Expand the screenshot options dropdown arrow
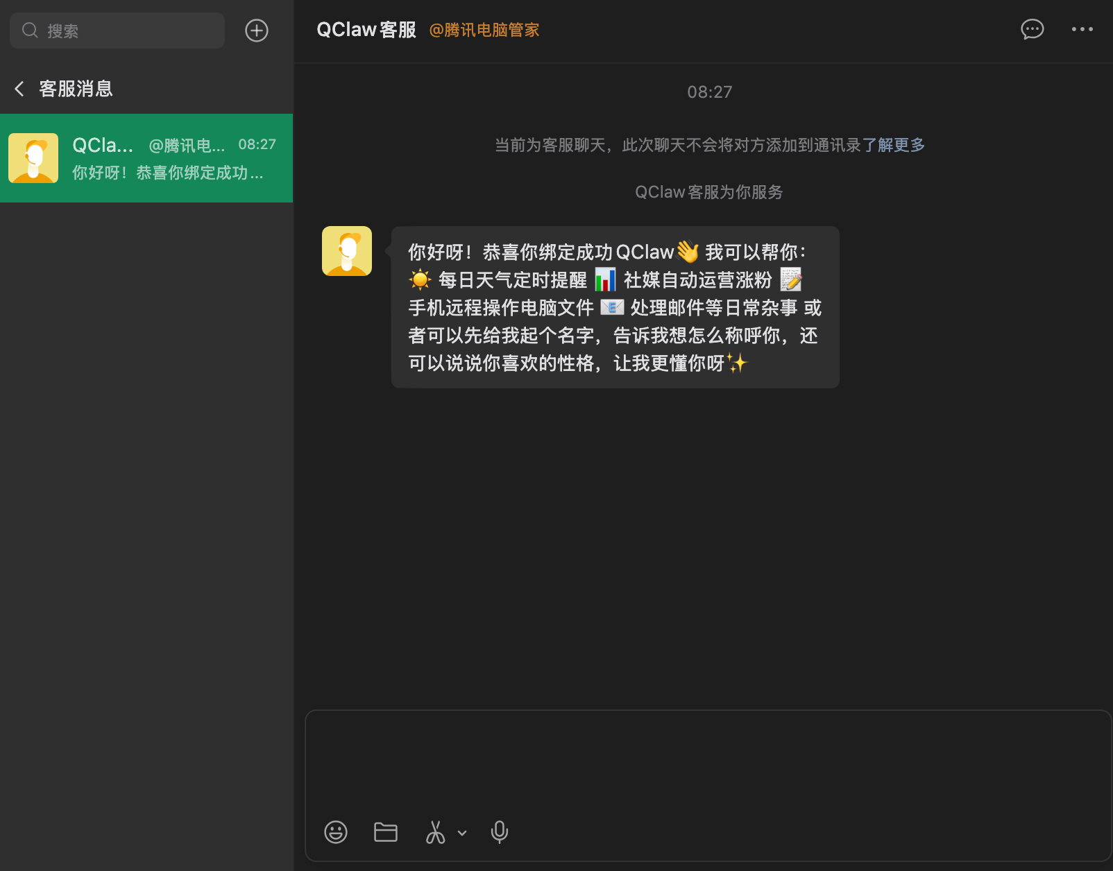The image size is (1113, 871). [x=462, y=833]
